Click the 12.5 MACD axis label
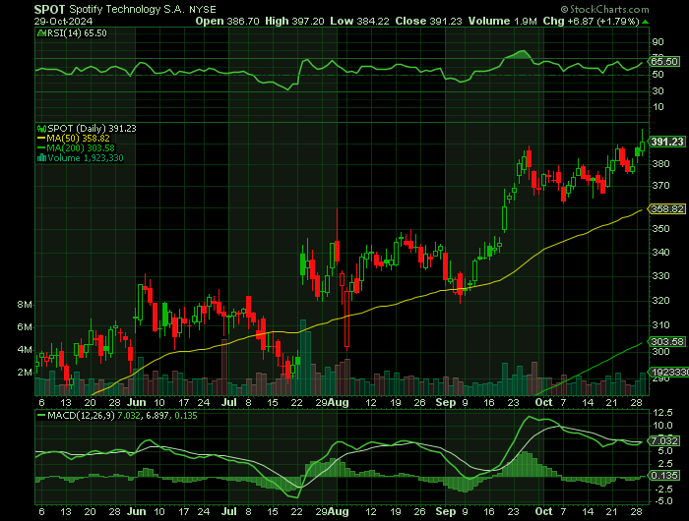The width and height of the screenshot is (689, 521). pos(663,413)
